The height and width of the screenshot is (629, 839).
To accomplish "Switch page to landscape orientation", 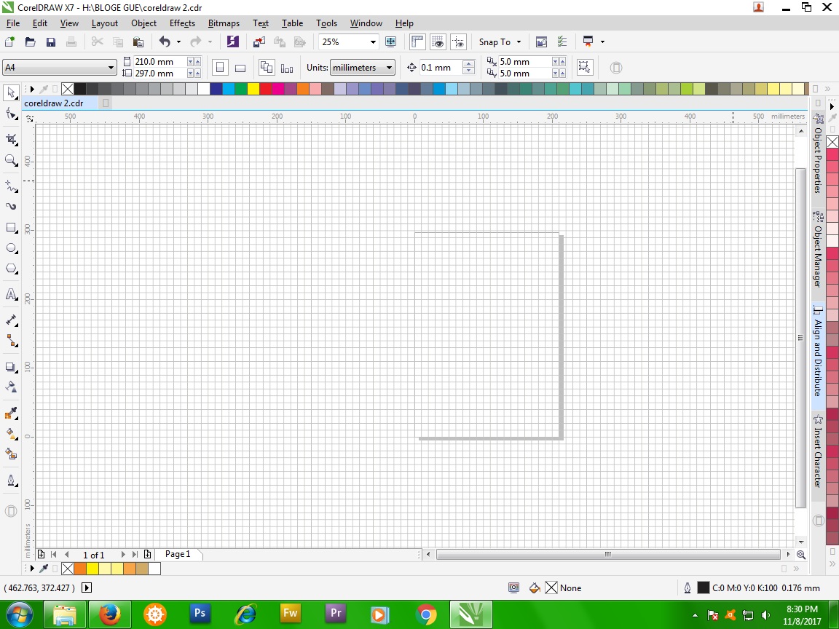I will (x=240, y=67).
